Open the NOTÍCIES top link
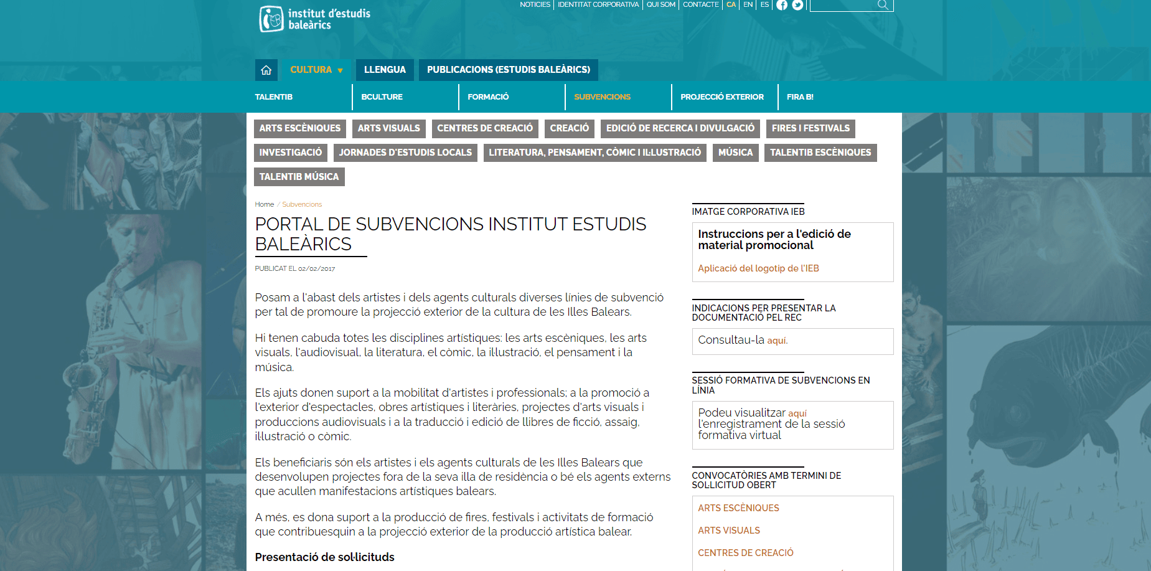 click(535, 4)
